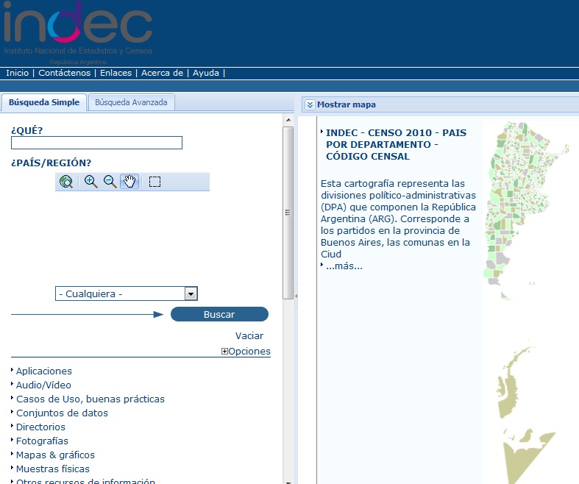Select the zoom out magnifier tool

coord(110,182)
